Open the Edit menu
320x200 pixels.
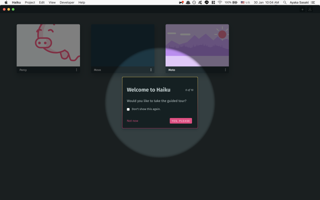42,2
